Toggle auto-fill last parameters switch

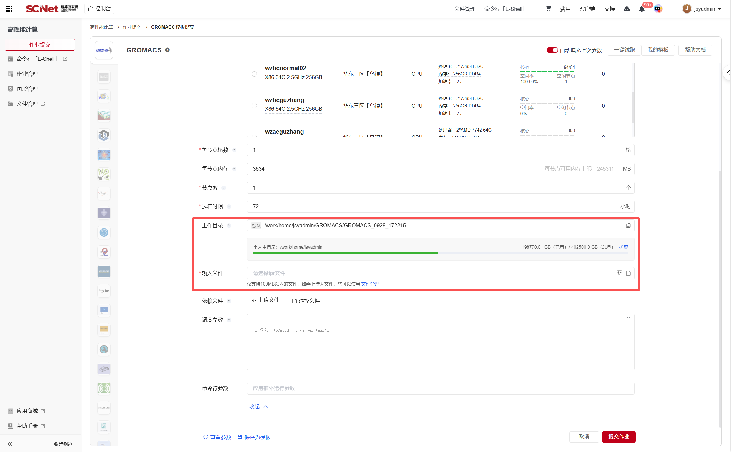tap(552, 50)
